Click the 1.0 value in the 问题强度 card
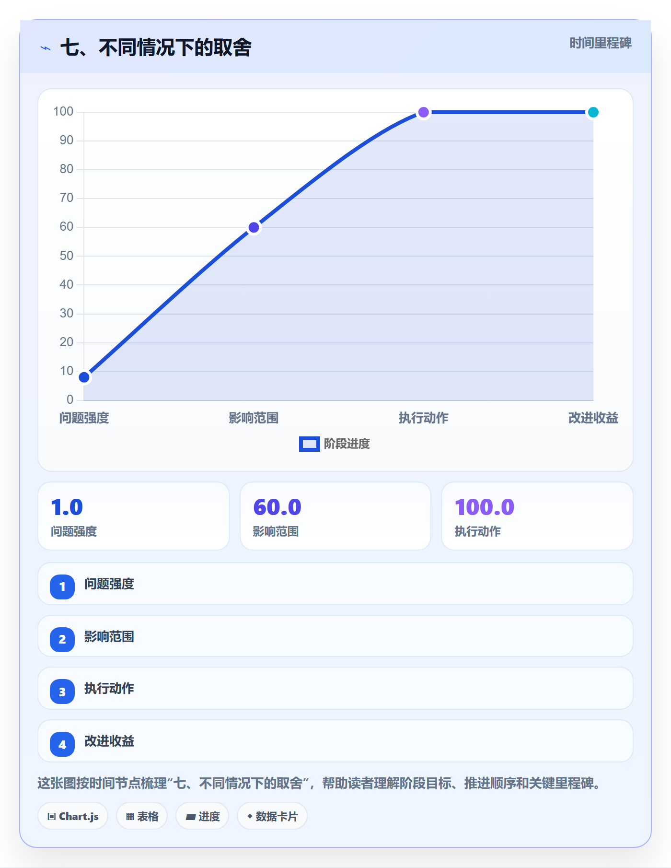The width and height of the screenshot is (671, 868). pyautogui.click(x=67, y=507)
